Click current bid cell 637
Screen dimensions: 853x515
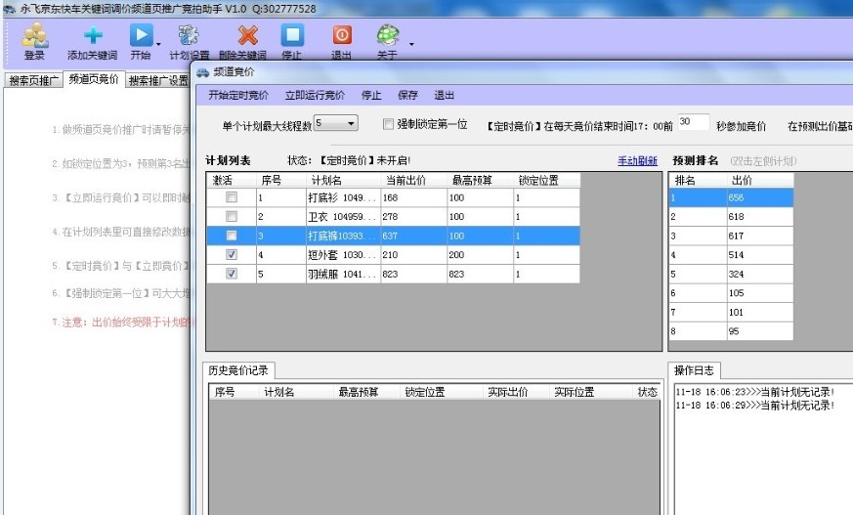[x=413, y=236]
